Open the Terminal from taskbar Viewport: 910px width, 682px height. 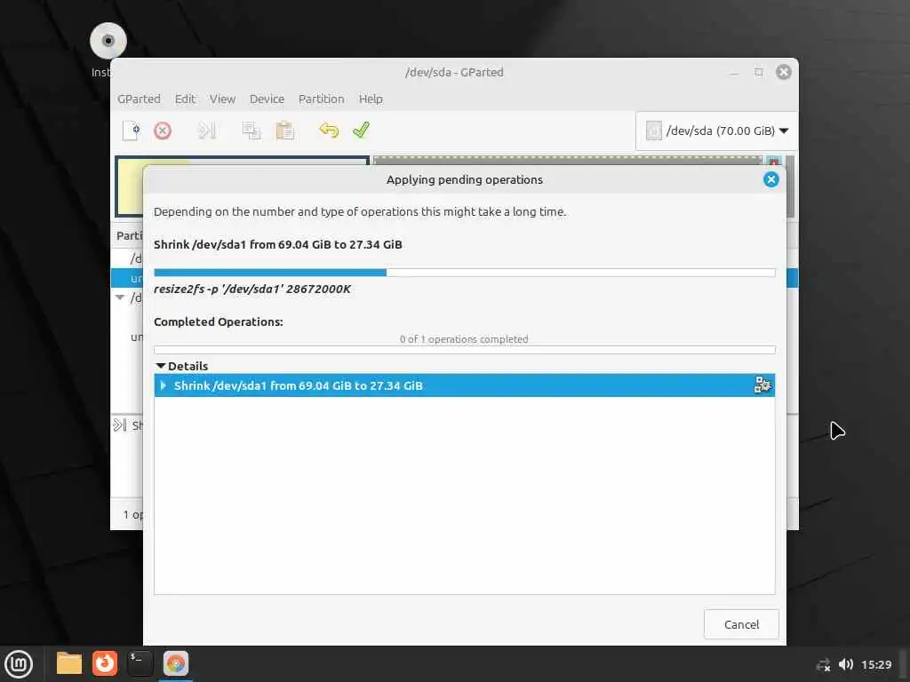pyautogui.click(x=140, y=663)
